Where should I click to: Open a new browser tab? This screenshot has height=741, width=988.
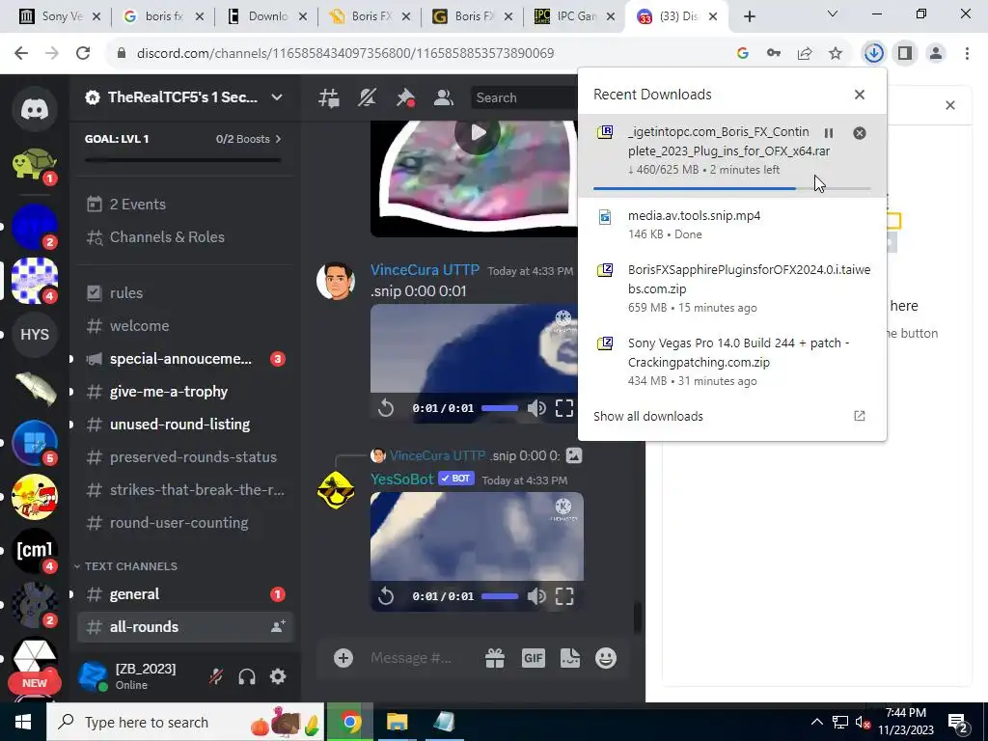749,16
